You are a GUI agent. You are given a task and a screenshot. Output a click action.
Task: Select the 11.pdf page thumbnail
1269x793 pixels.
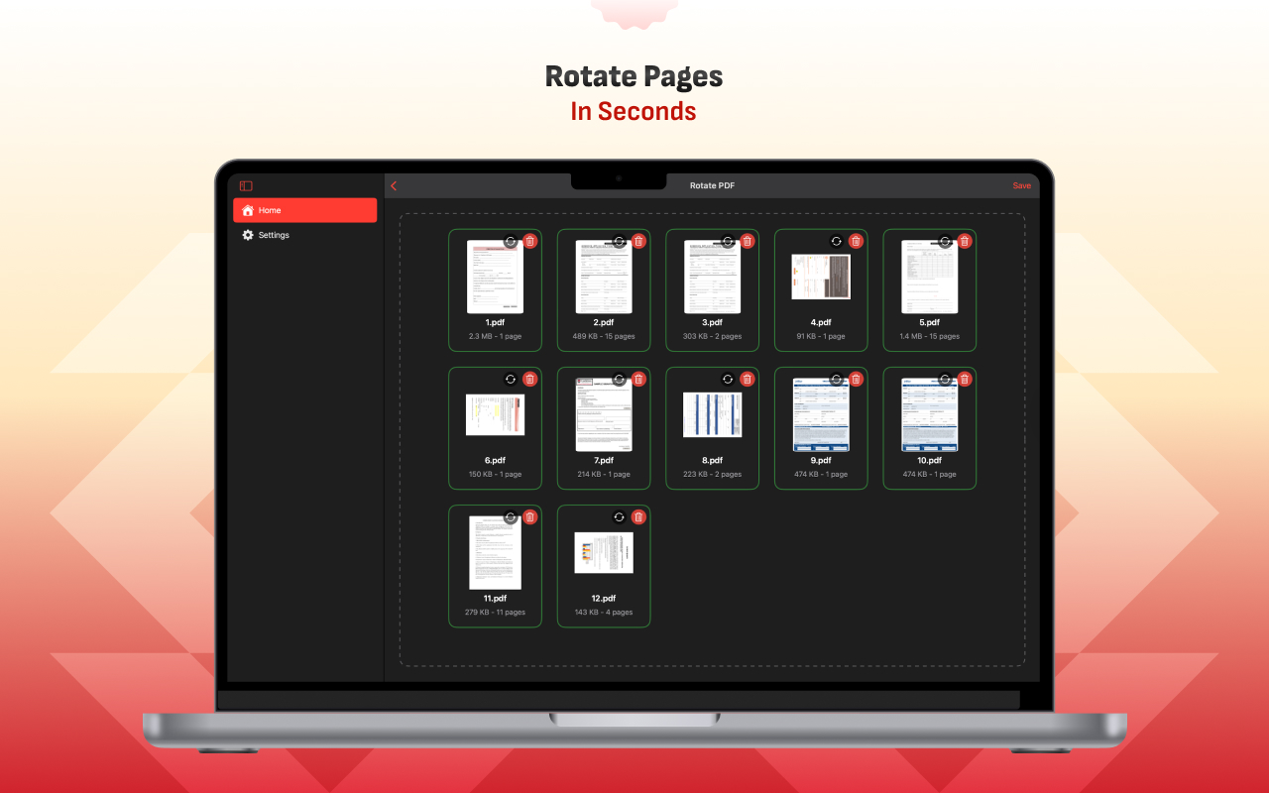pyautogui.click(x=495, y=552)
